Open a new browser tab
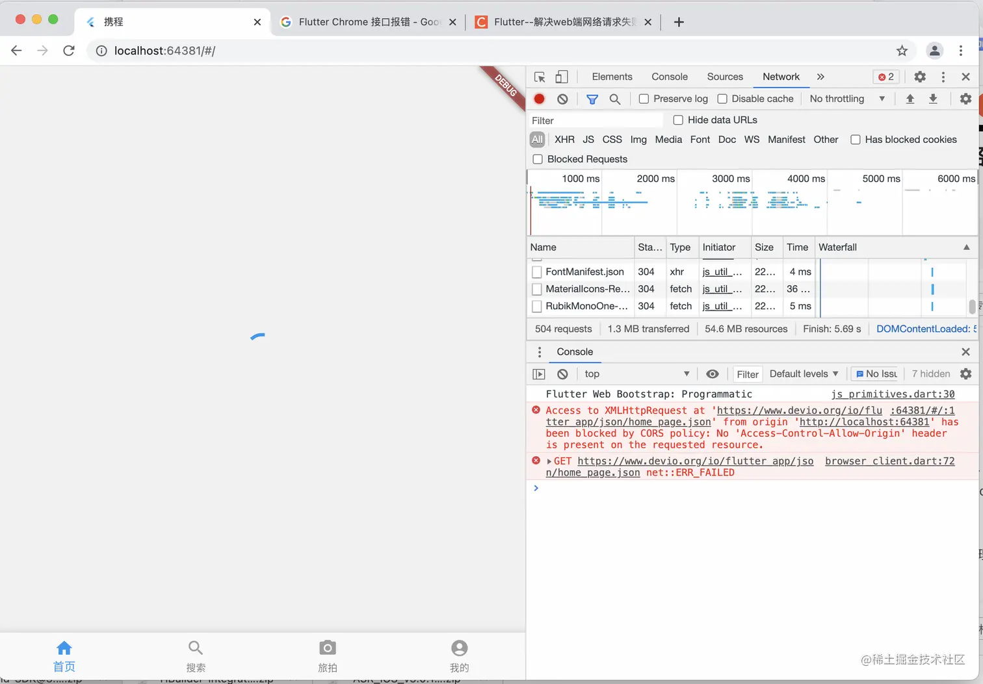Viewport: 983px width, 684px height. 679,22
